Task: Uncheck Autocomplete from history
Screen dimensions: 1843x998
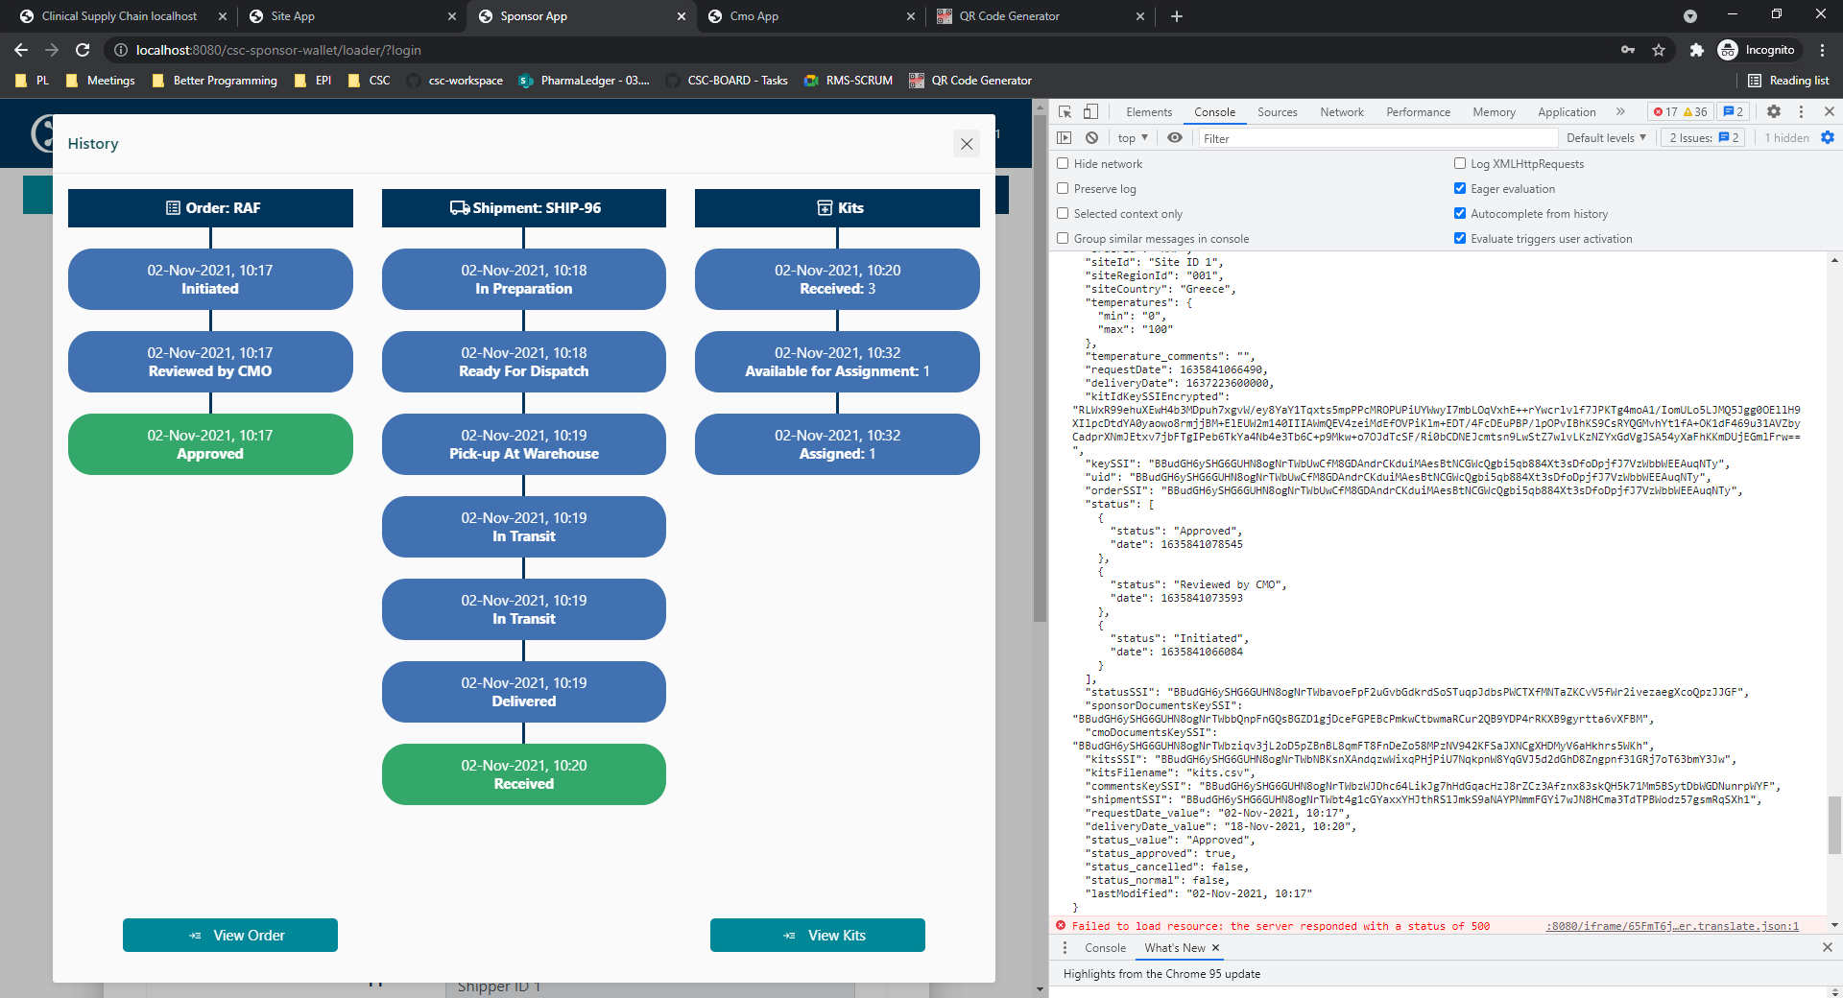Action: coord(1460,213)
